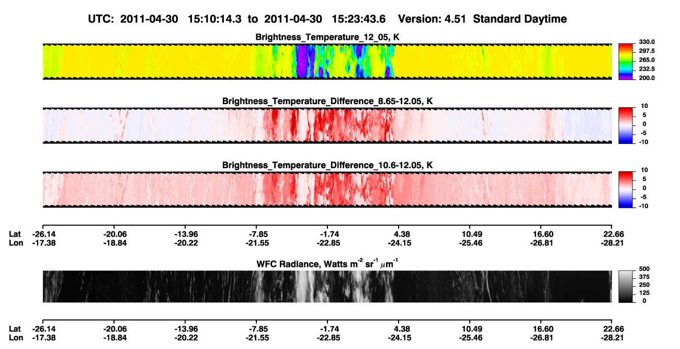Click the Brightness_Temperature_Difference_8.65-12.05 title

[327, 101]
